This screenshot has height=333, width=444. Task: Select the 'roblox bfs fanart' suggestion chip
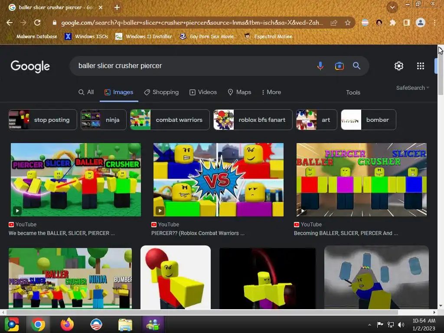click(x=253, y=120)
